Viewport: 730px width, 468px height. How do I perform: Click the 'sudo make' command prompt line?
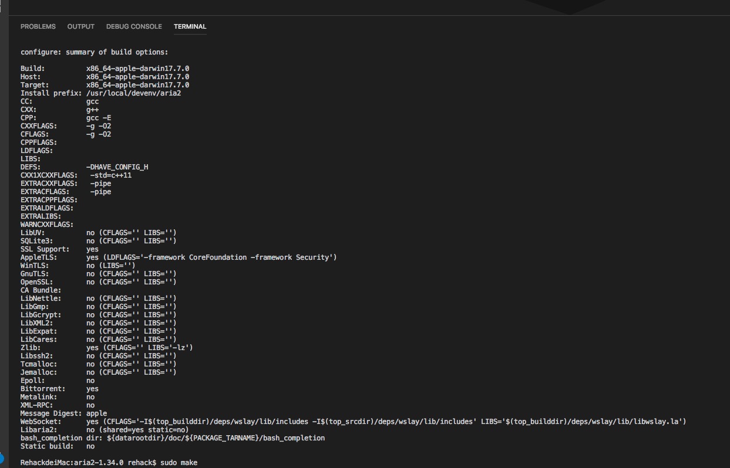(x=109, y=463)
